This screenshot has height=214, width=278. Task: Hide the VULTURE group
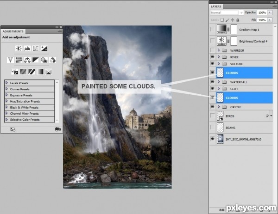tap(212, 64)
